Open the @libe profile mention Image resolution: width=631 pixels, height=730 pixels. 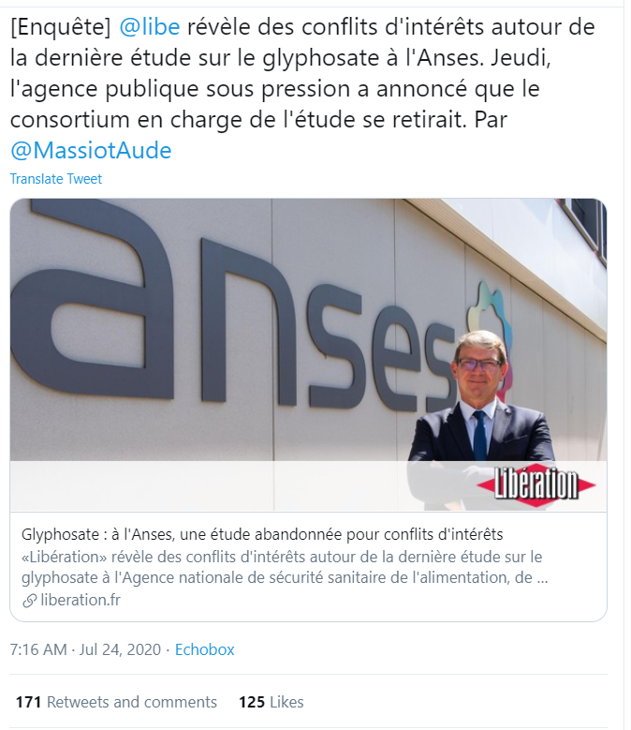click(x=149, y=27)
